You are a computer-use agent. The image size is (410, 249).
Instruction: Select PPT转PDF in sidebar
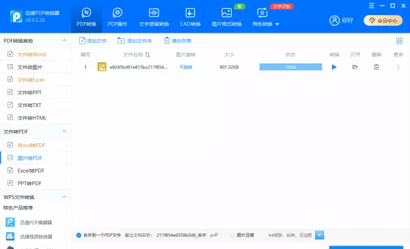click(x=36, y=184)
